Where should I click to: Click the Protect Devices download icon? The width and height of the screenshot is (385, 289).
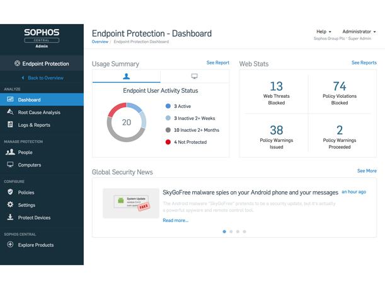click(x=10, y=217)
